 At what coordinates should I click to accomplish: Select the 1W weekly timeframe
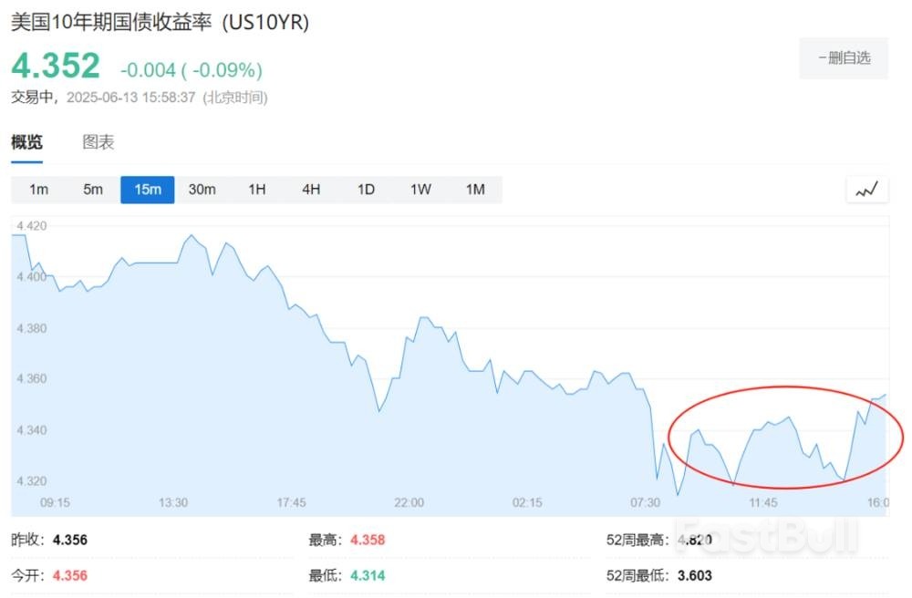coord(420,189)
